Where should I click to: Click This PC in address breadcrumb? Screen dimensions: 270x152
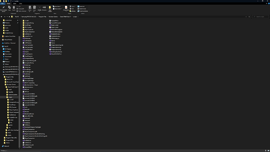click(x=17, y=17)
